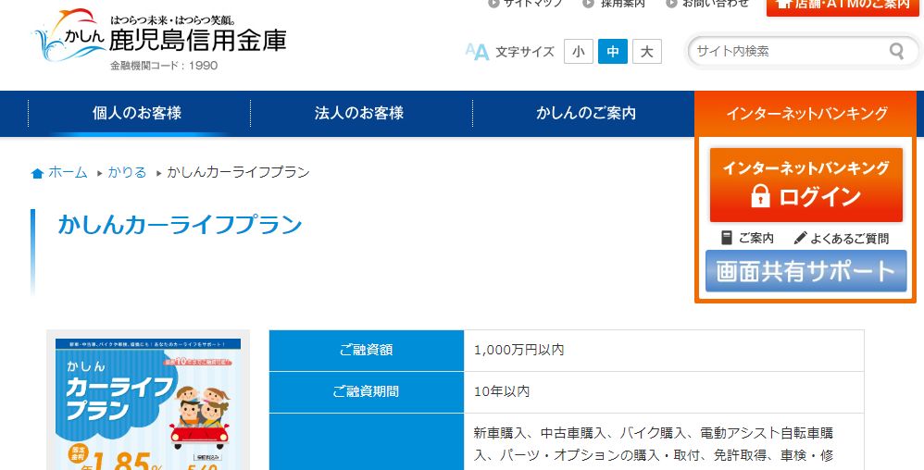
Task: Click the 金融機関コード：1990 text
Action: 164,66
